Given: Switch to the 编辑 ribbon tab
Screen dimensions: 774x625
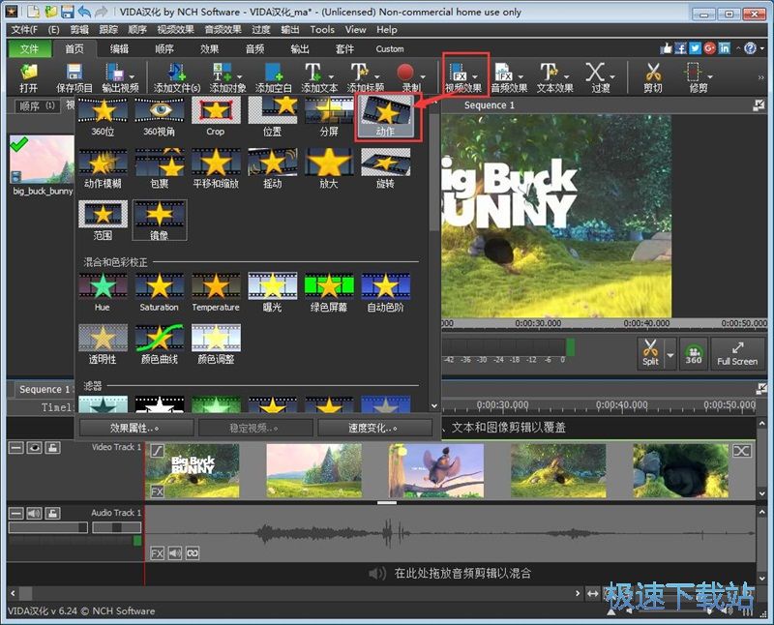Looking at the screenshot, I should [x=119, y=49].
